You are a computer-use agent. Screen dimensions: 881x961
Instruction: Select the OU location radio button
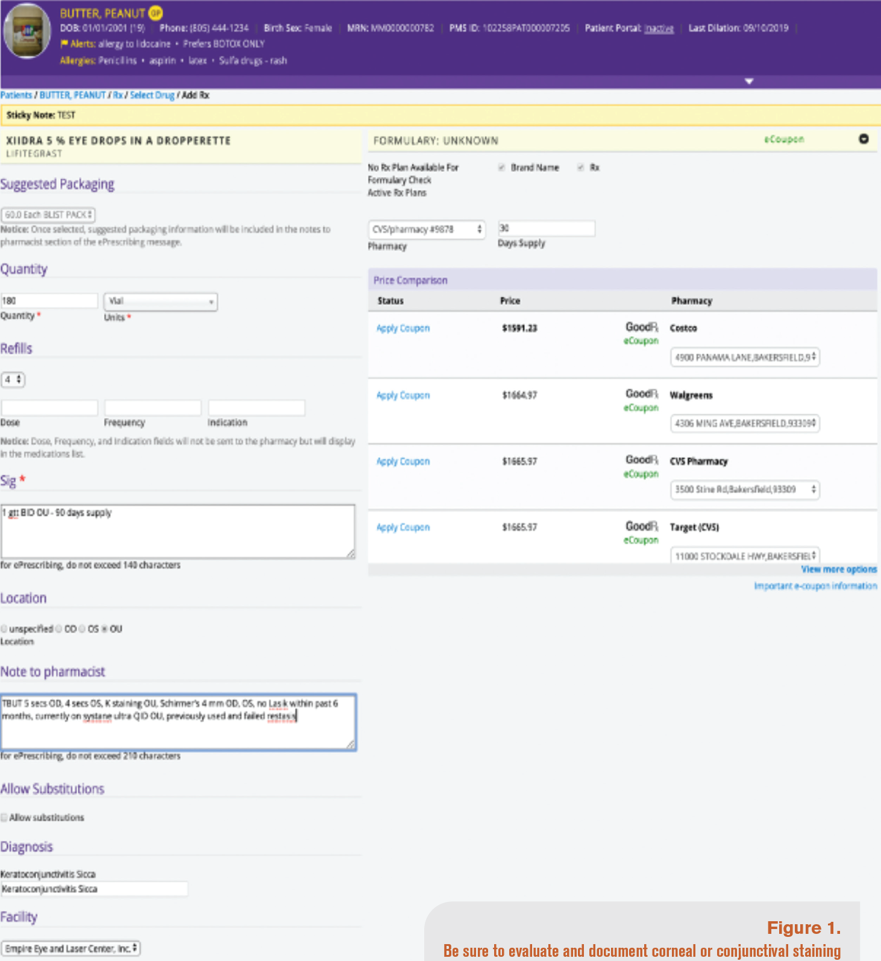pyautogui.click(x=105, y=629)
